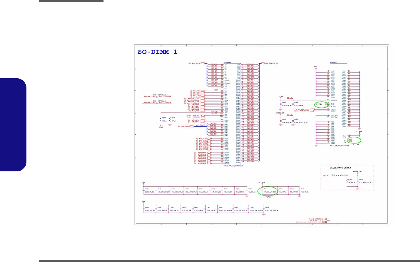Click the 02/24 note beside the NC pins
Screen dimensions: 420x262
(x=319, y=104)
